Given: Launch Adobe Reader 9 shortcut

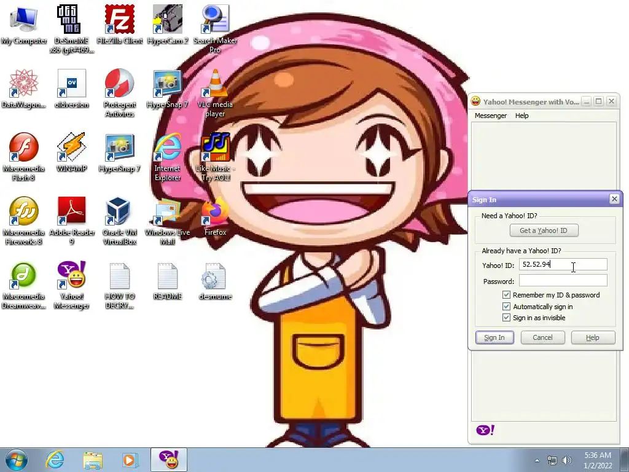Looking at the screenshot, I should pyautogui.click(x=71, y=221).
